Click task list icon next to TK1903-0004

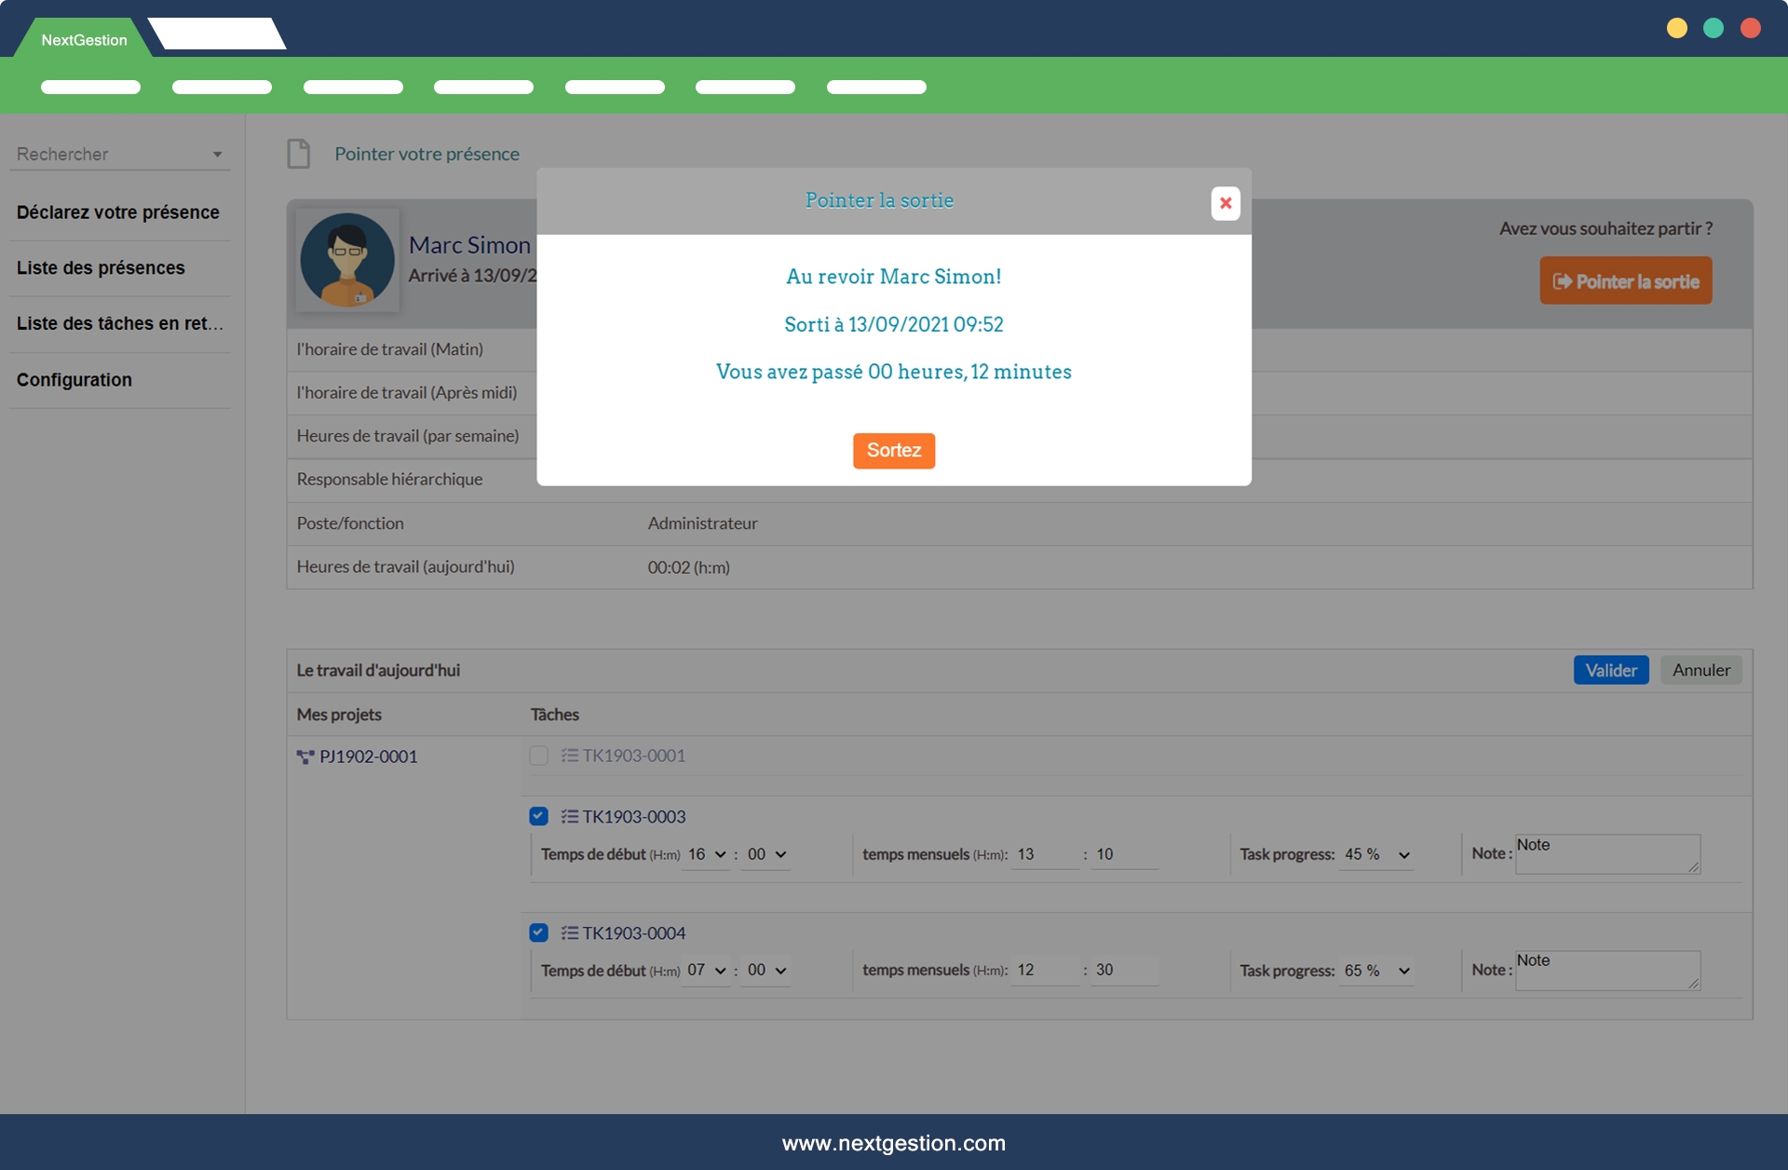coord(569,933)
